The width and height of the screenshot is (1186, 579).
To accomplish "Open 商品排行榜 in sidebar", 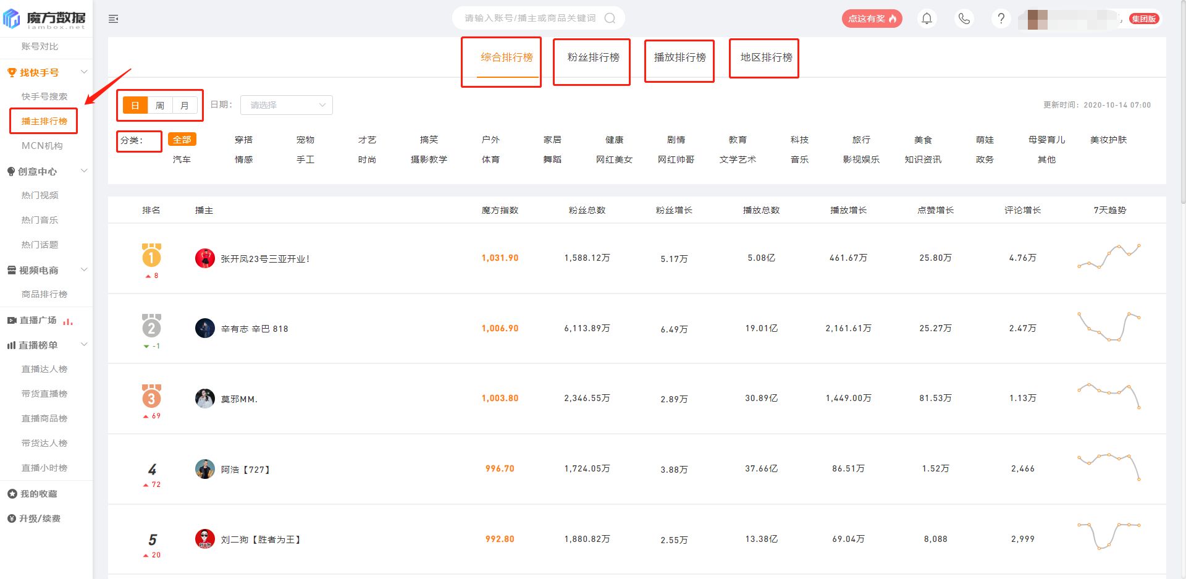I will point(44,294).
